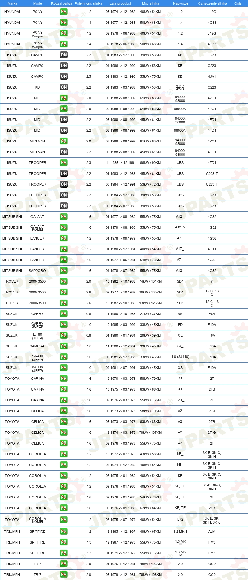Viewport: 248px width, 580px height.
Task: Select the engine code 4ZD1 cell
Action: [212, 163]
